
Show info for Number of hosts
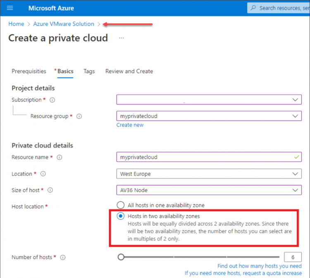point(63,257)
